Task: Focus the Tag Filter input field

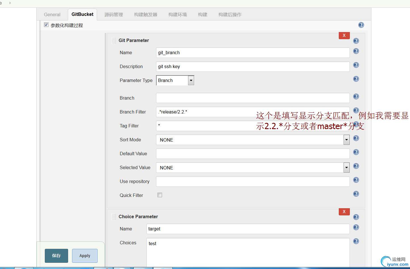Action: click(x=253, y=126)
